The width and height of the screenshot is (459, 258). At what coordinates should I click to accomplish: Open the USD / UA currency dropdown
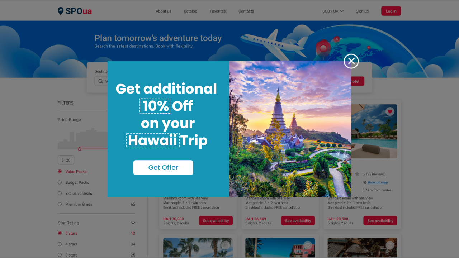[333, 11]
